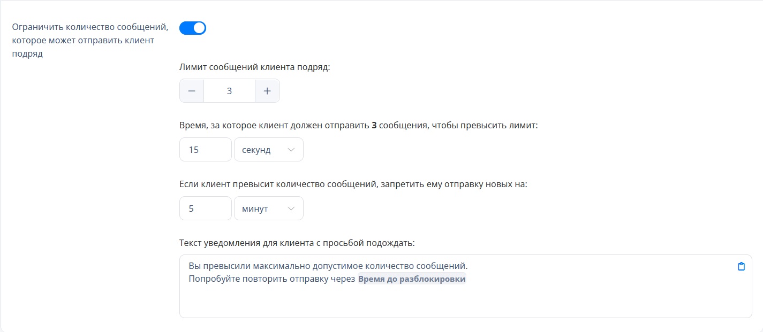Screen dimensions: 763x332
Task: Click the bold 3 in the time label
Action: [374, 126]
